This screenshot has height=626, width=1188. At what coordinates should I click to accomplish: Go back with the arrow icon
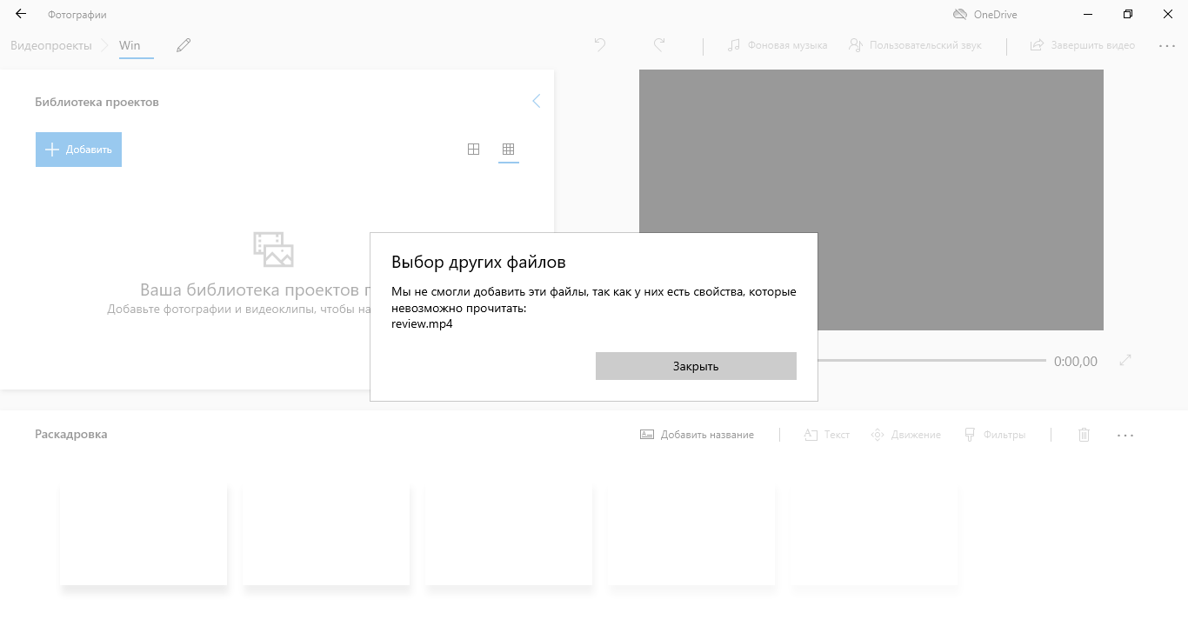[21, 15]
